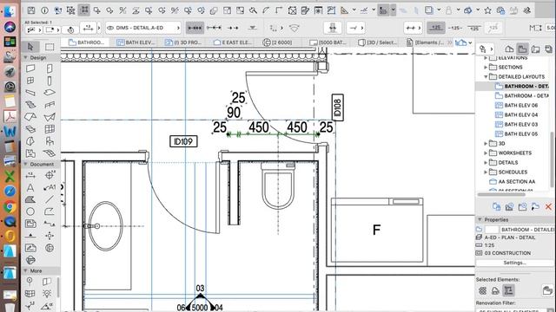Select the Level Dimension tool
Image resolution: width=556 pixels, height=312 pixels.
tap(50, 175)
